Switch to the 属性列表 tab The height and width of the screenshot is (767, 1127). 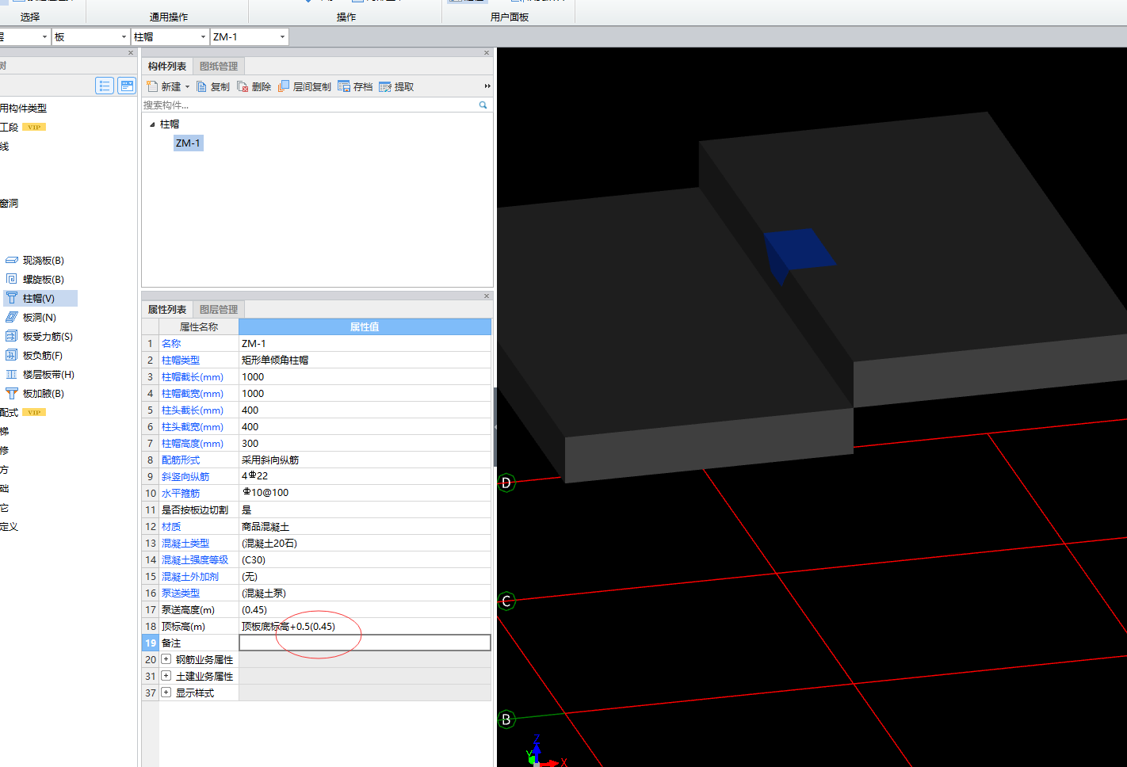click(167, 310)
